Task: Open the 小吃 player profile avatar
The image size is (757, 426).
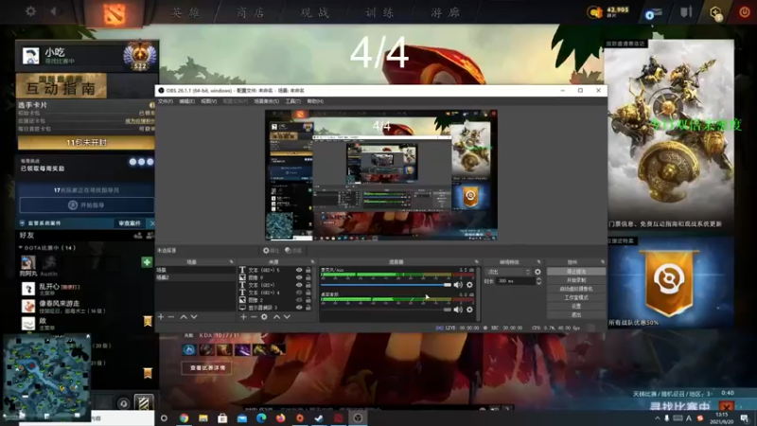Action: [31, 56]
